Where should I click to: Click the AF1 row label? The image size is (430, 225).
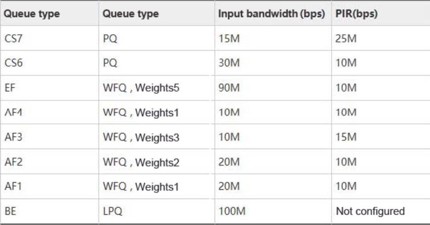coord(13,187)
